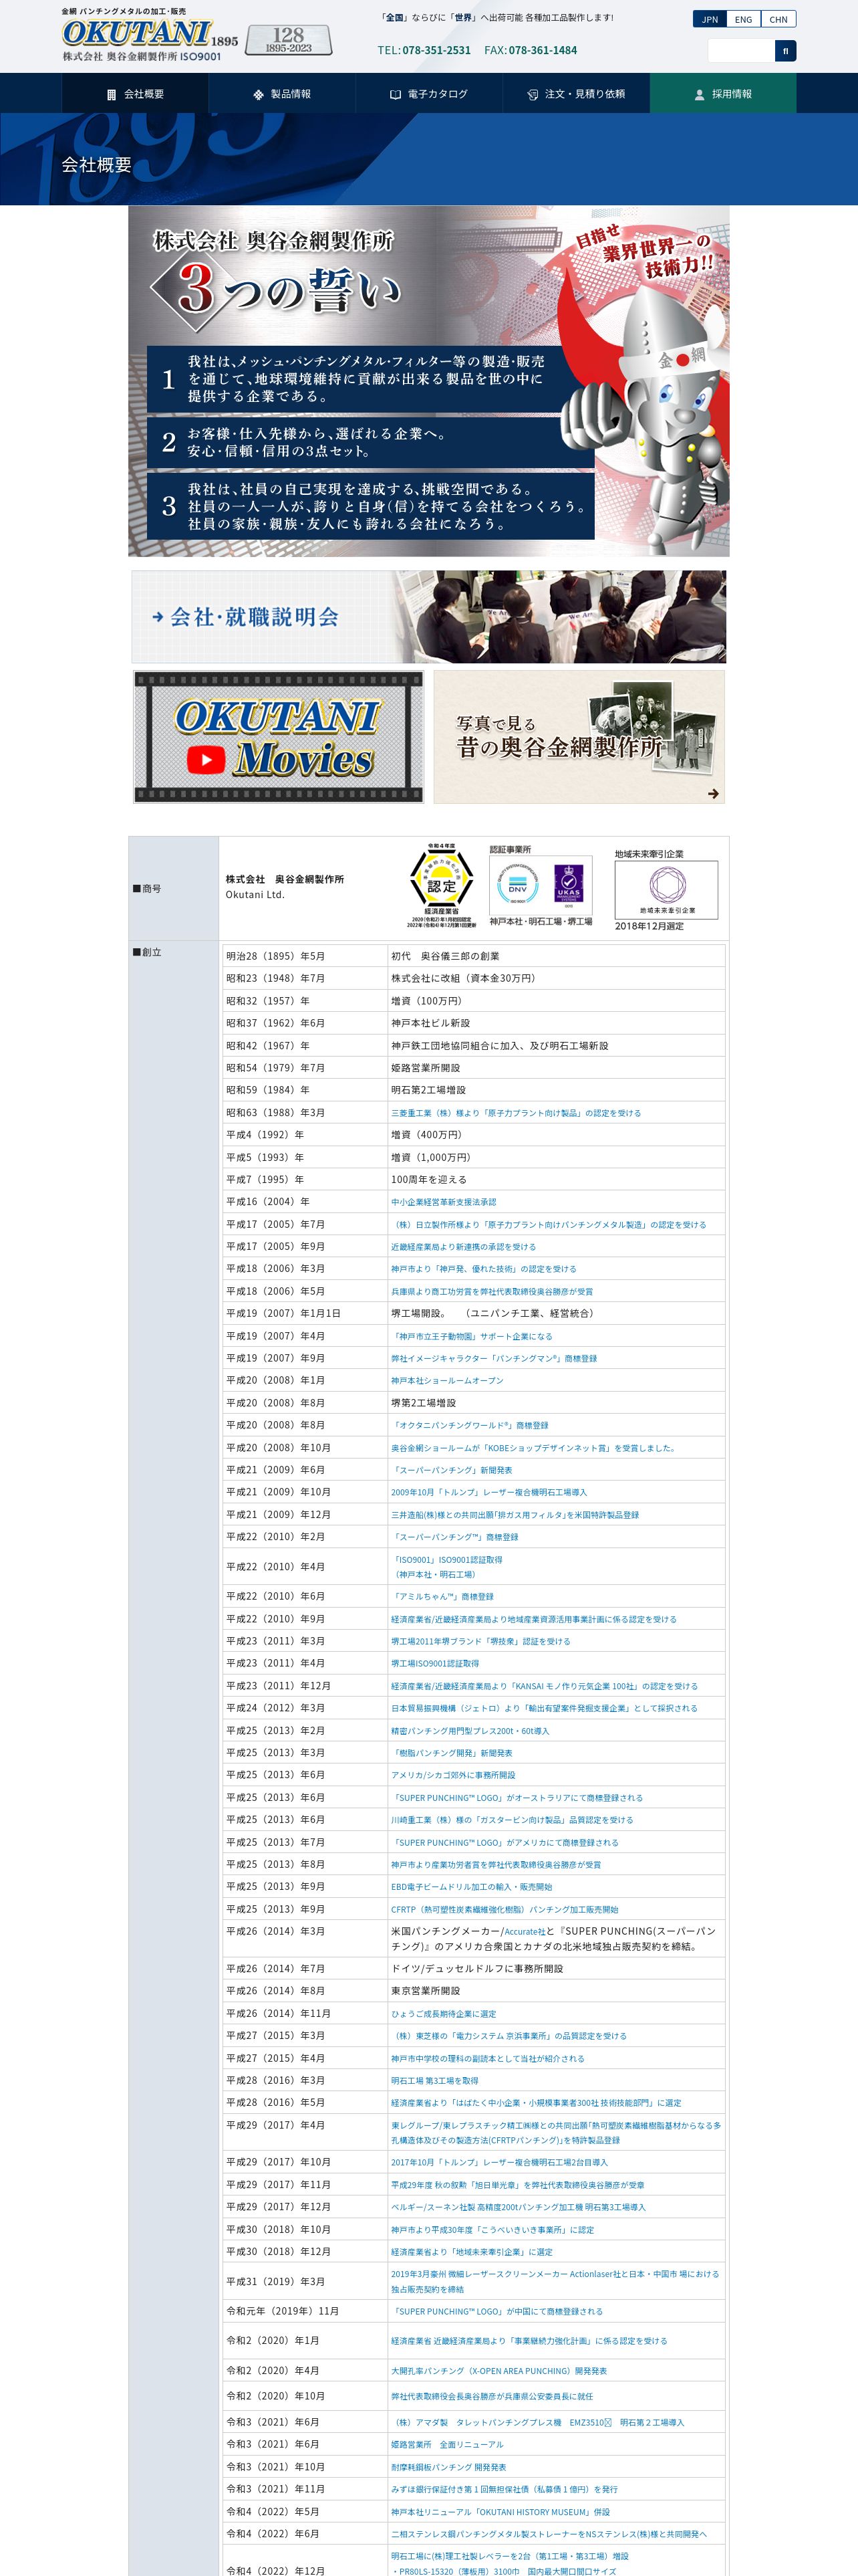This screenshot has height=2576, width=858.
Task: Open こうべいきいき事業所 認定 link
Action: pos(492,2230)
